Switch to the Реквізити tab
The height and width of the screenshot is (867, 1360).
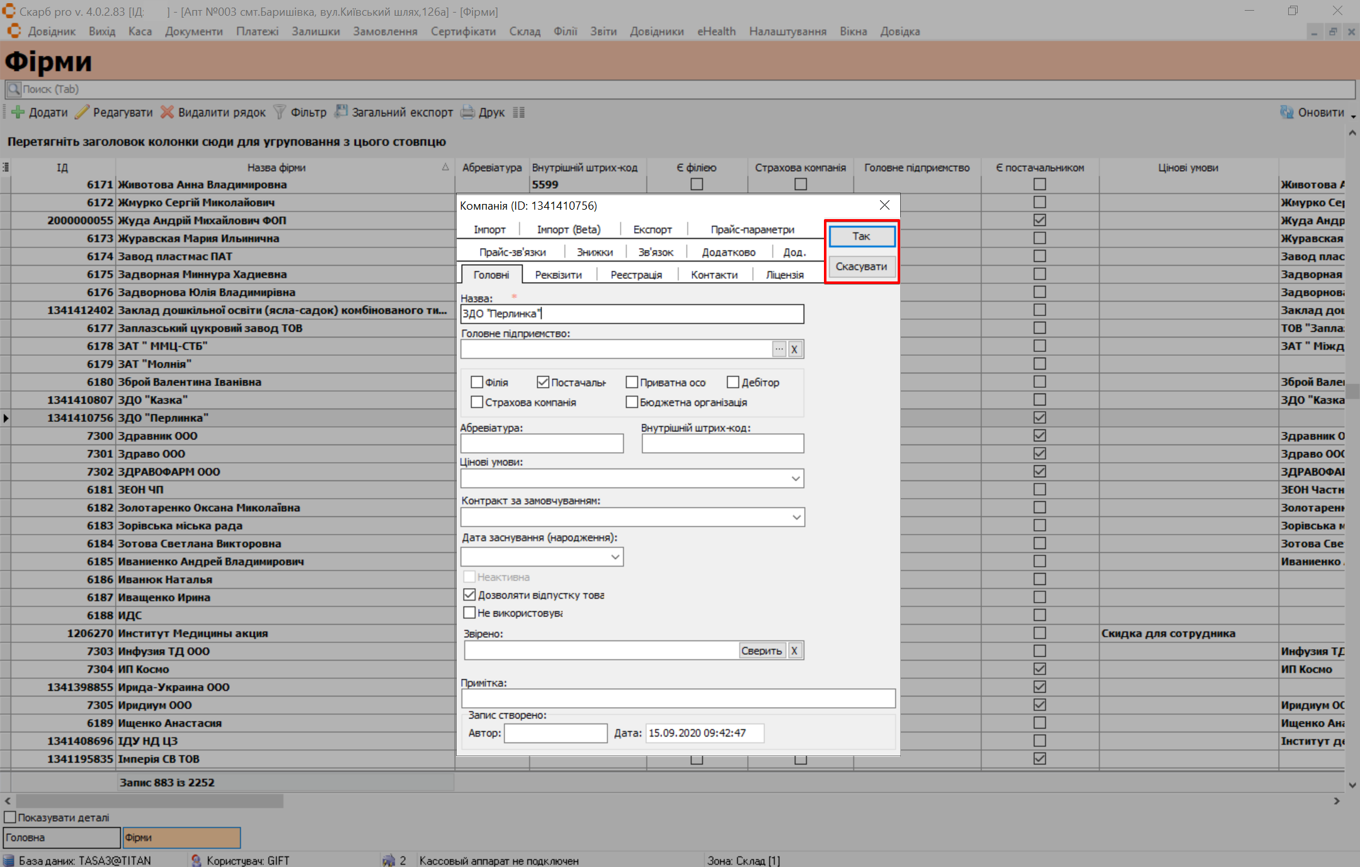coord(558,275)
